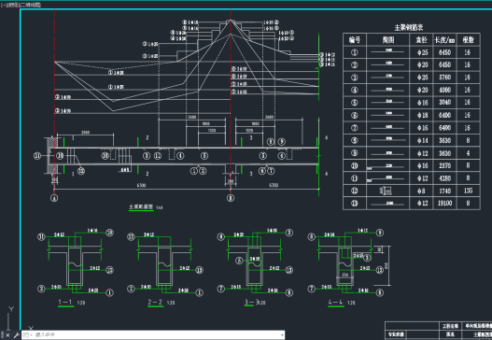This screenshot has width=492, height=340.
Task: Select the 主梁配筋图 drawing title
Action: (x=141, y=206)
